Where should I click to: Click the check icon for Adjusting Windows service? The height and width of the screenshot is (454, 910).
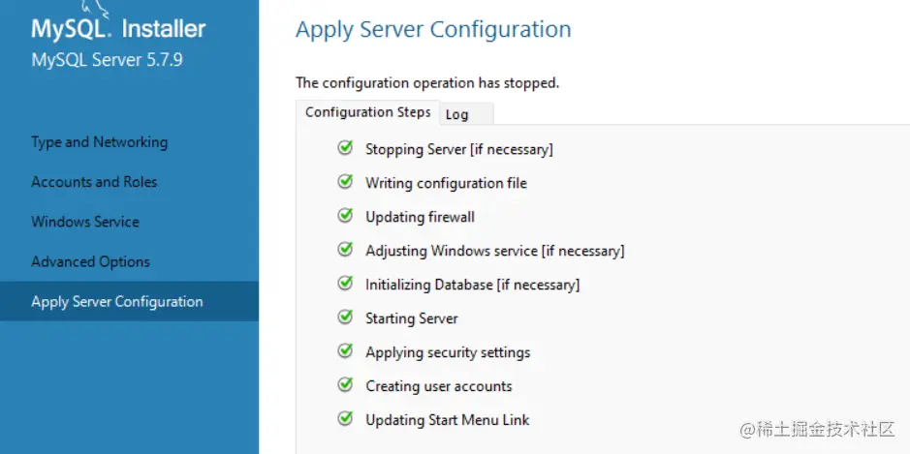[345, 250]
